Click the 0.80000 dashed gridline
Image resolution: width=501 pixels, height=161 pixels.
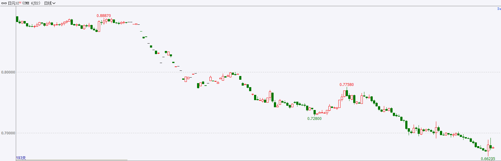coord(257,72)
